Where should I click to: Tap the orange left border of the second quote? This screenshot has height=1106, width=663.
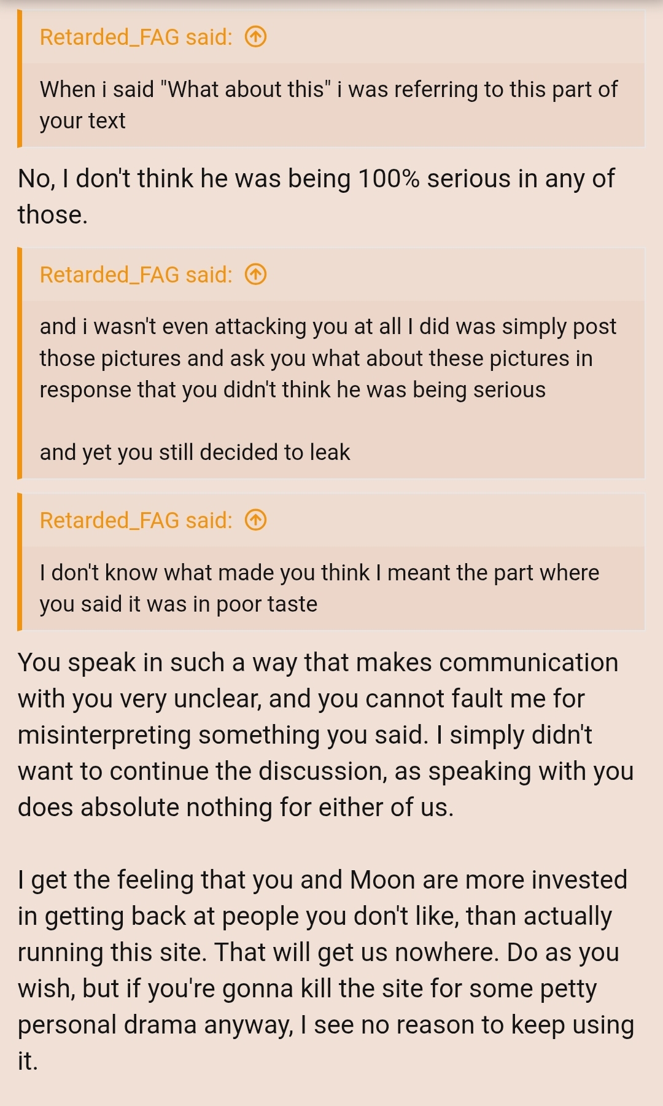[20, 363]
